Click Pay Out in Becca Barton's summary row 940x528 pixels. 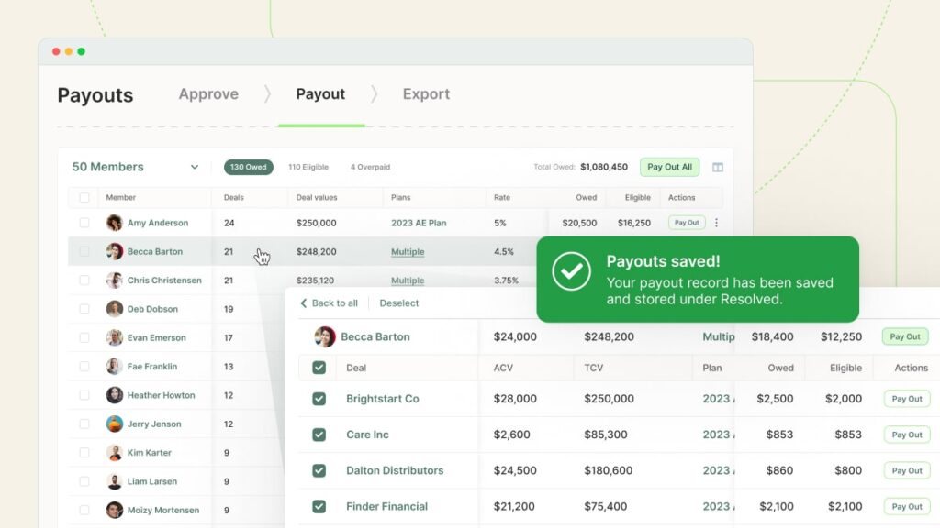[904, 336]
